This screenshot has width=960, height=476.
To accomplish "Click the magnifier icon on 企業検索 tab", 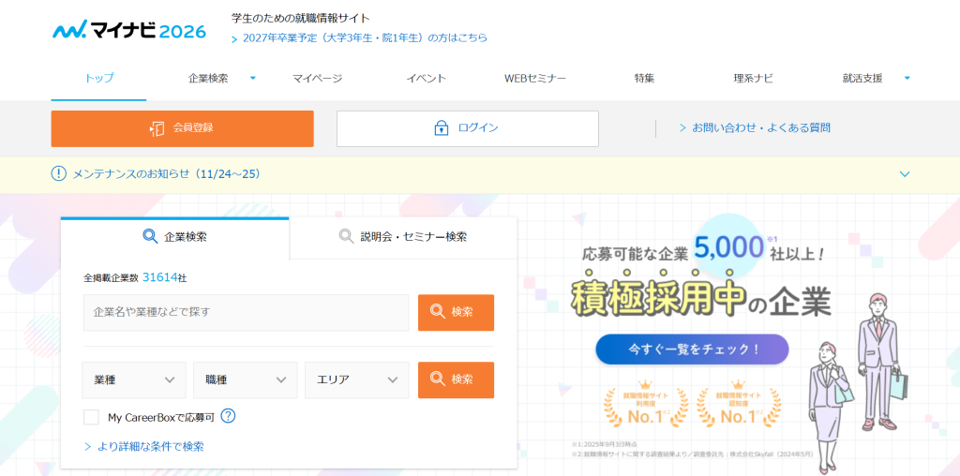I will pos(149,236).
